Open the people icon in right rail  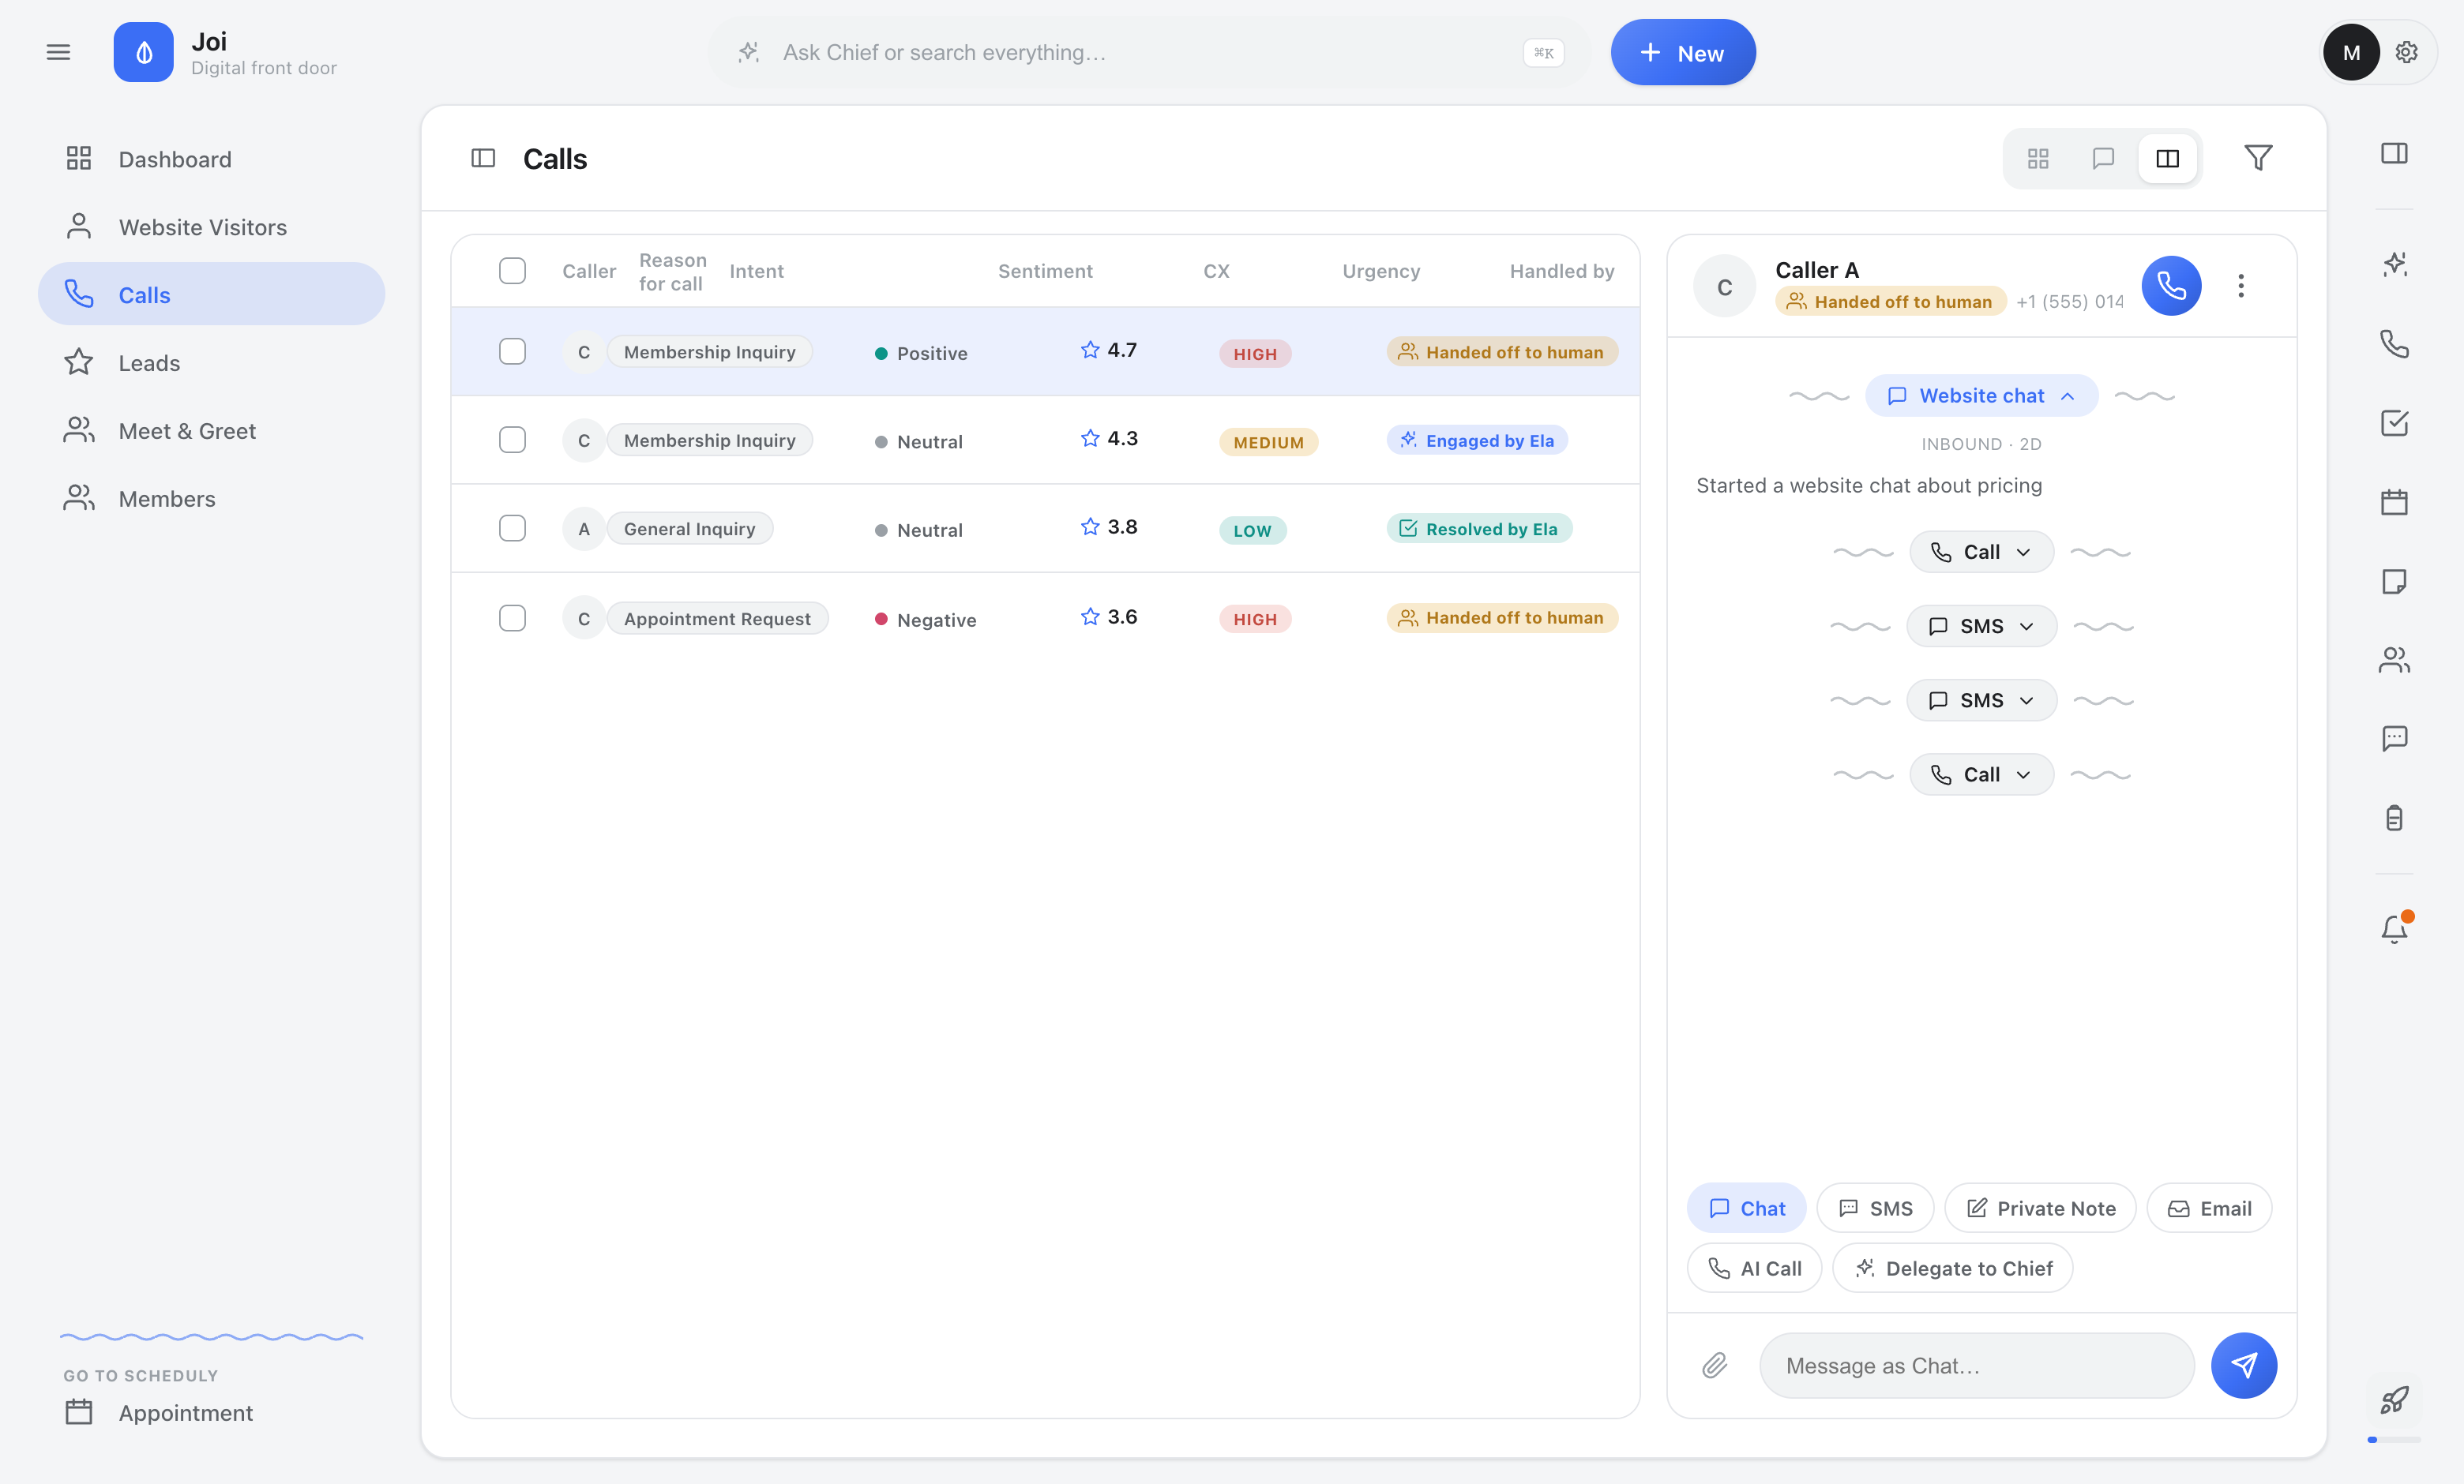(2394, 660)
